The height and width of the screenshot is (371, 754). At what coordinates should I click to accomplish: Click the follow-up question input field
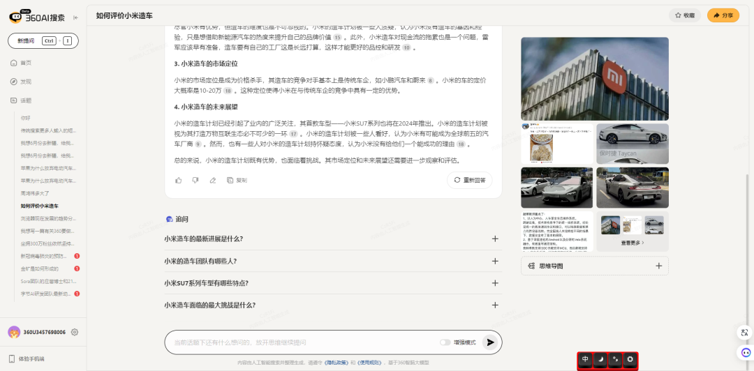coord(303,342)
